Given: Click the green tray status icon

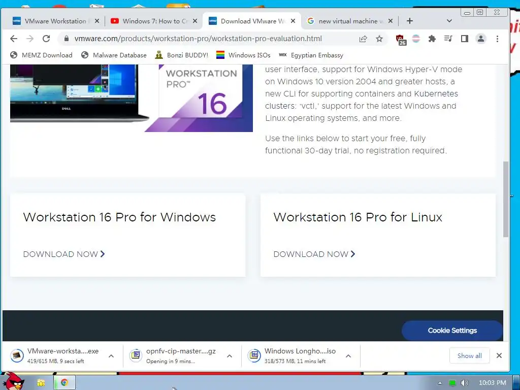Looking at the screenshot, I should coord(452,383).
